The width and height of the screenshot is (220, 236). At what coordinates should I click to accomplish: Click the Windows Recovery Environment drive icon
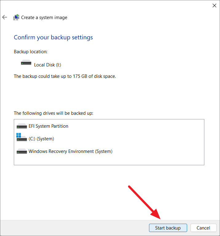click(x=22, y=151)
